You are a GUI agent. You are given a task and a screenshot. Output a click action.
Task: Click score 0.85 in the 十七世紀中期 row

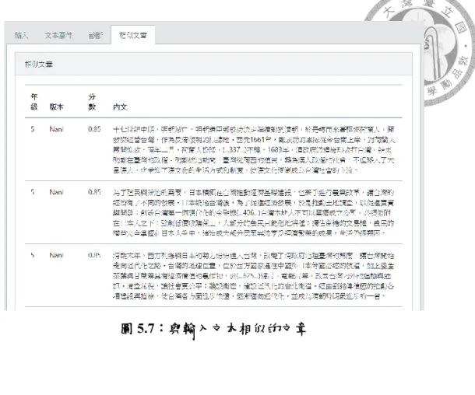94,129
